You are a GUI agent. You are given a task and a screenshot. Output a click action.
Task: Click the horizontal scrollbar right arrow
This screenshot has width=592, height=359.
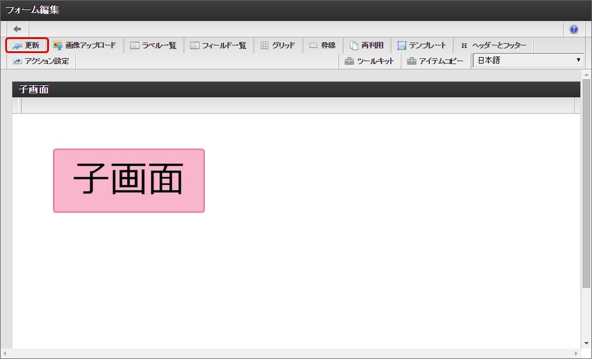pos(576,354)
